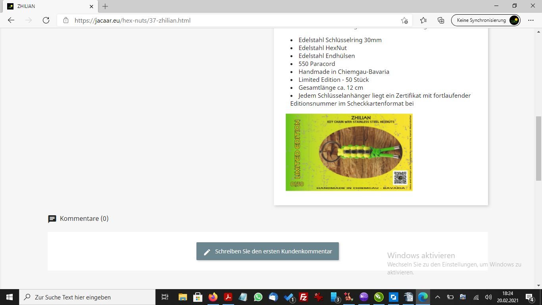542x305 pixels.
Task: Close the ZHILIAN tab
Action: [91, 6]
